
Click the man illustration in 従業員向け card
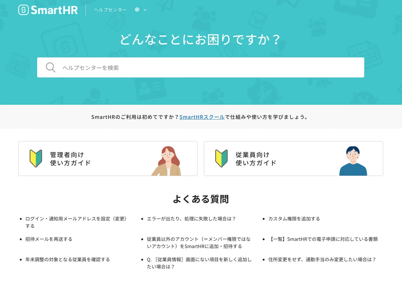[353, 161]
